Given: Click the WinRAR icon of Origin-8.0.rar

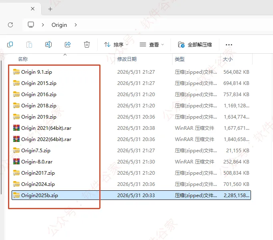Looking at the screenshot, I should [x=16, y=161].
